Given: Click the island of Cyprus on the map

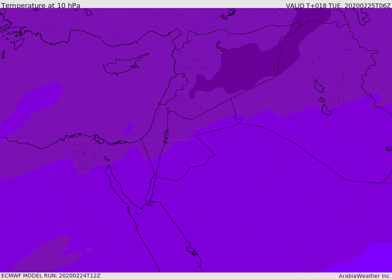Looking at the screenshot, I should (125, 65).
